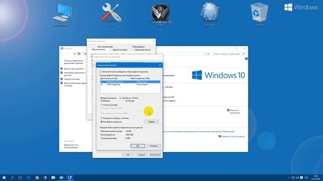This screenshot has height=181, width=323.
Task: Open the Игры Warface desktop icon
Action: point(160,15)
